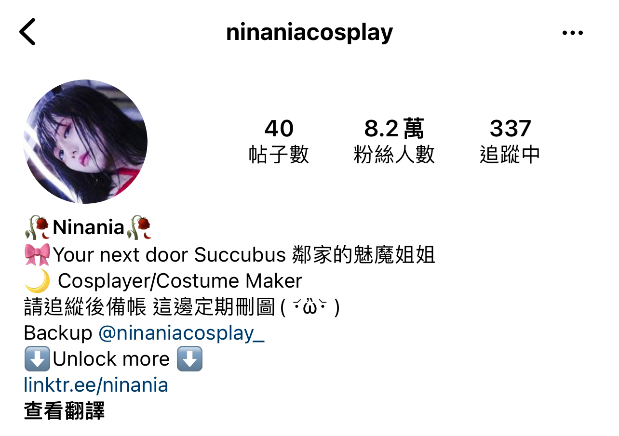Open the circular profile picture
This screenshot has height=436, width=619.
(x=85, y=142)
